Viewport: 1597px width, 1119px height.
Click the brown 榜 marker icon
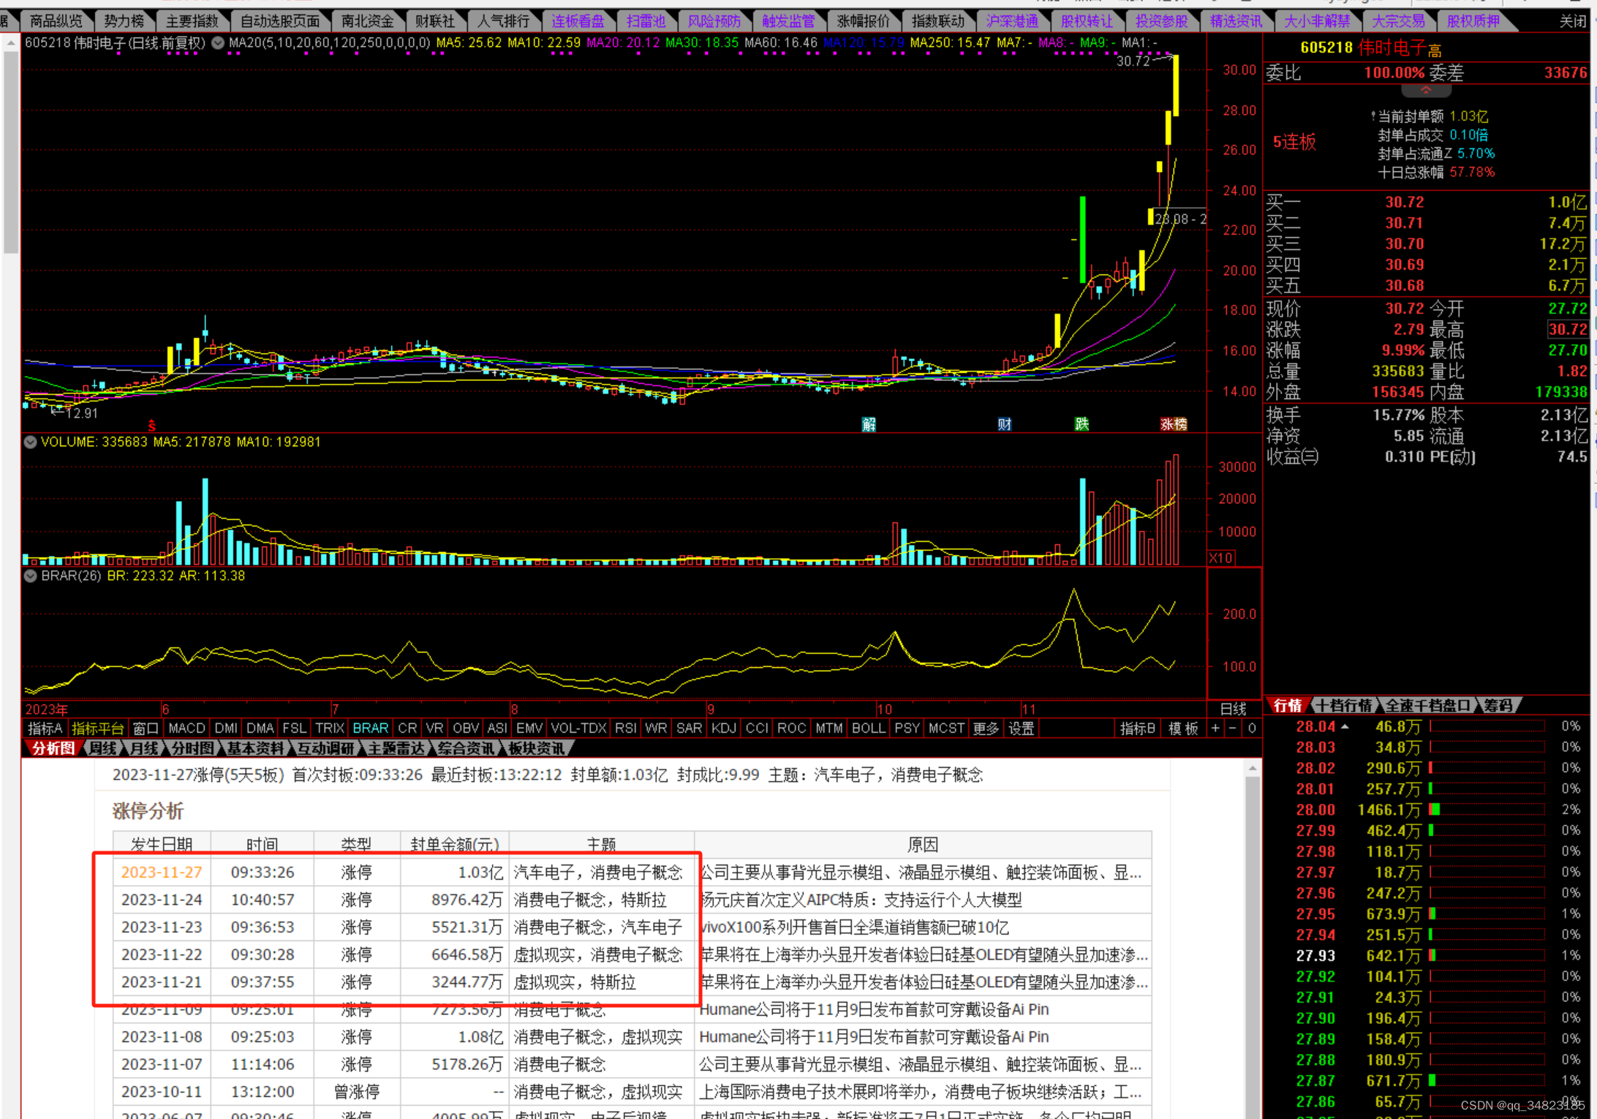[1180, 424]
